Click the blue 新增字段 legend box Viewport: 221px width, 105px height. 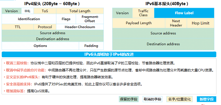click(206, 99)
